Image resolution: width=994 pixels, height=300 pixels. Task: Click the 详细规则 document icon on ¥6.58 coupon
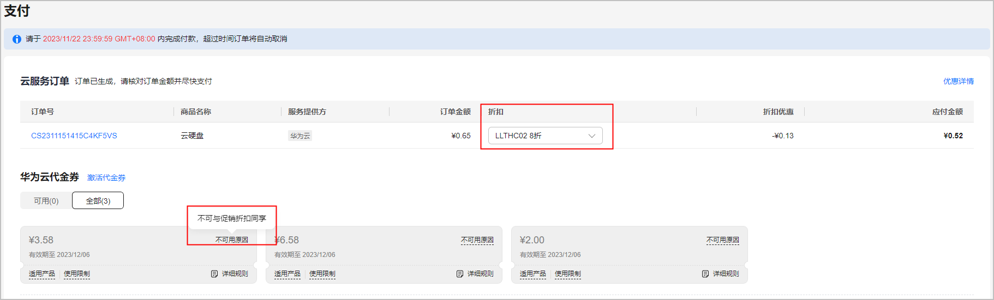tap(460, 274)
